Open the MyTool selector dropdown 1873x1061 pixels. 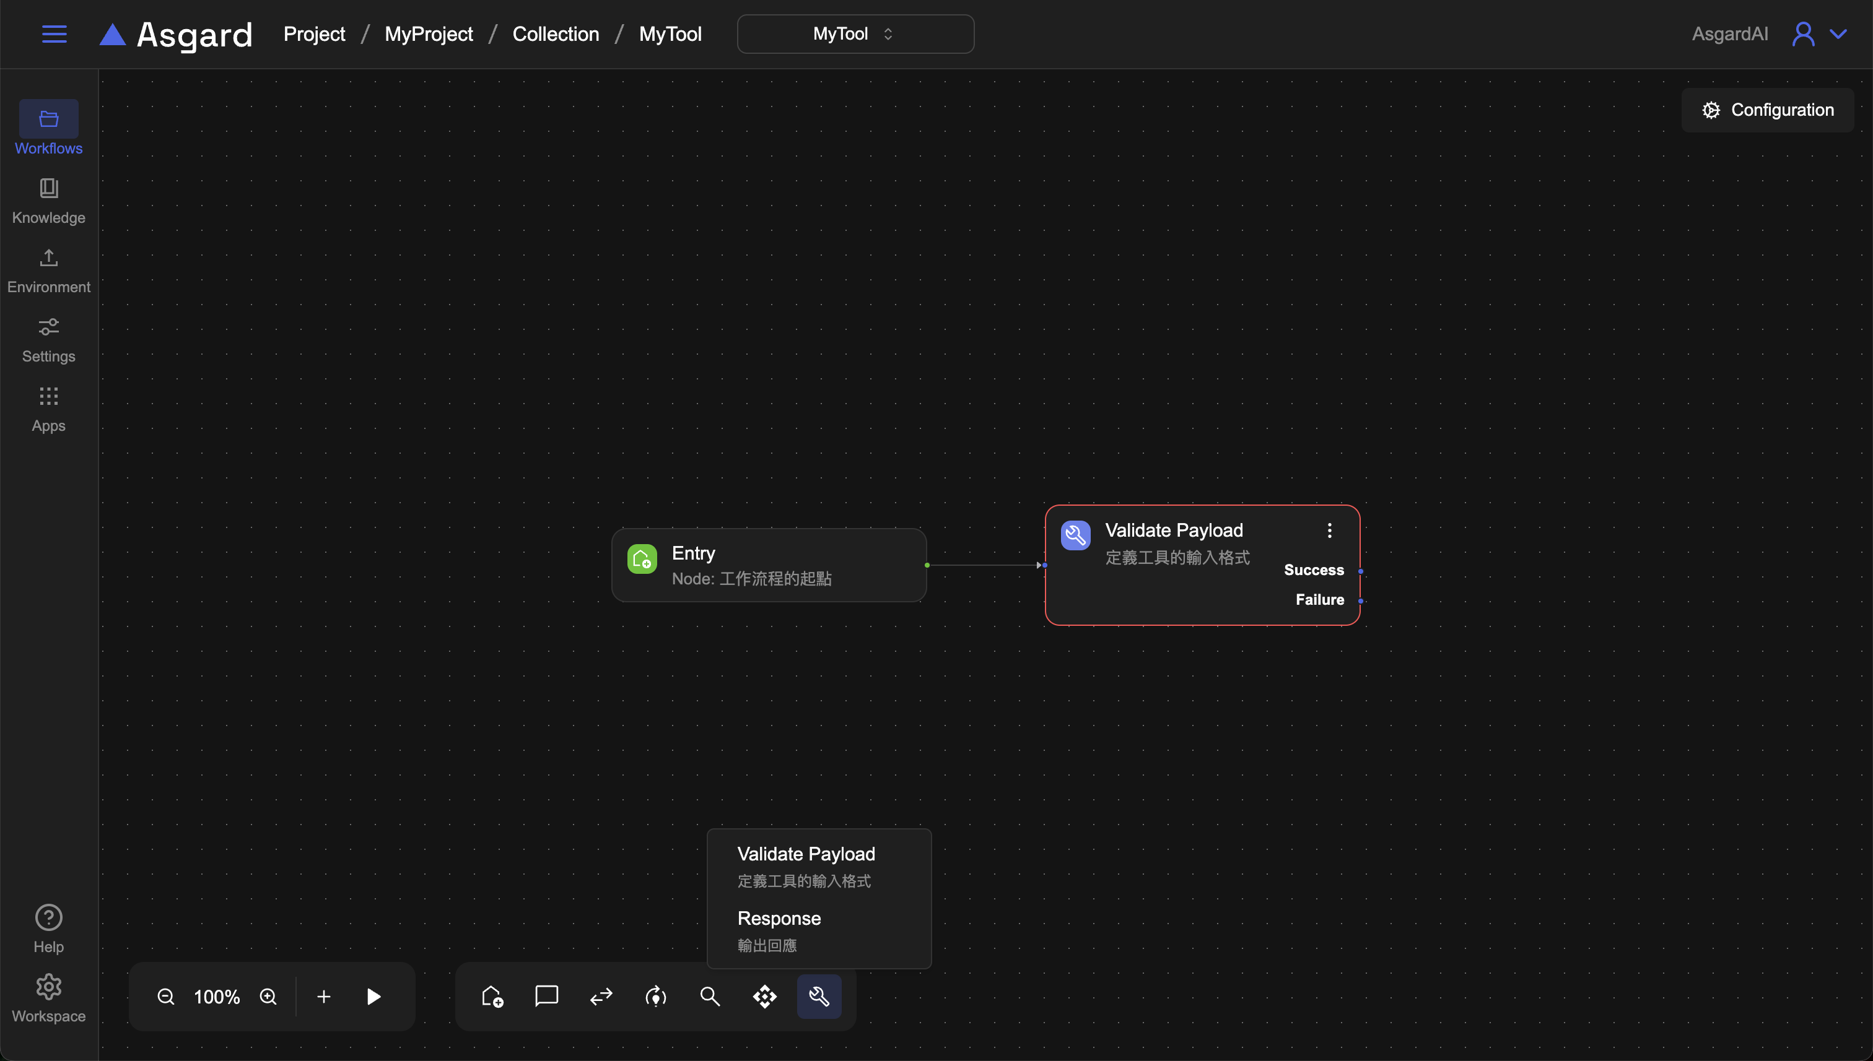coord(855,34)
